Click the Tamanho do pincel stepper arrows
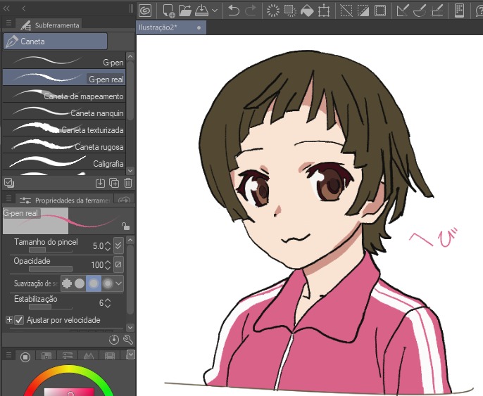Image resolution: width=483 pixels, height=396 pixels. point(108,246)
